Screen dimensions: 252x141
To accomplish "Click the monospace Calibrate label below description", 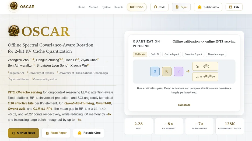I will pyautogui.click(x=184, y=105).
